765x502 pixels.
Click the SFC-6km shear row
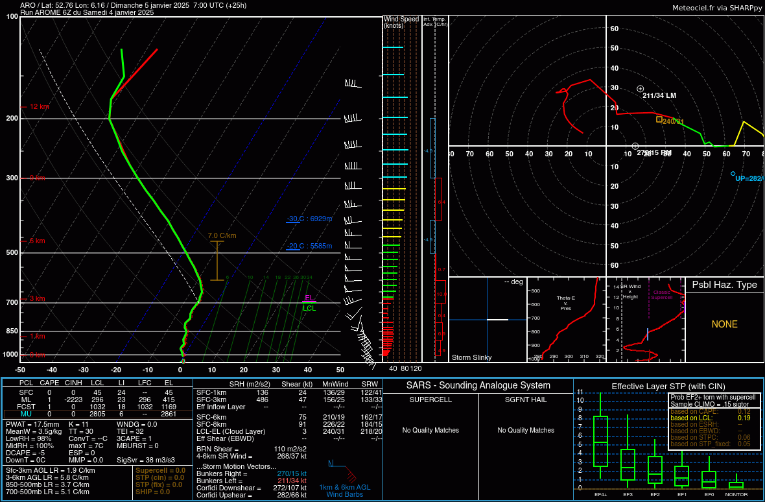(290, 417)
